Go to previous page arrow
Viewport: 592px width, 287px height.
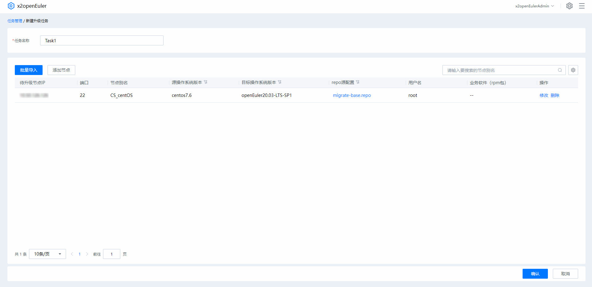pos(72,254)
